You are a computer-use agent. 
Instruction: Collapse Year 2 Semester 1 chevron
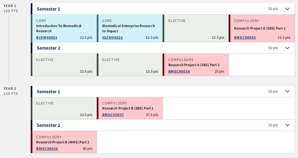click(287, 92)
